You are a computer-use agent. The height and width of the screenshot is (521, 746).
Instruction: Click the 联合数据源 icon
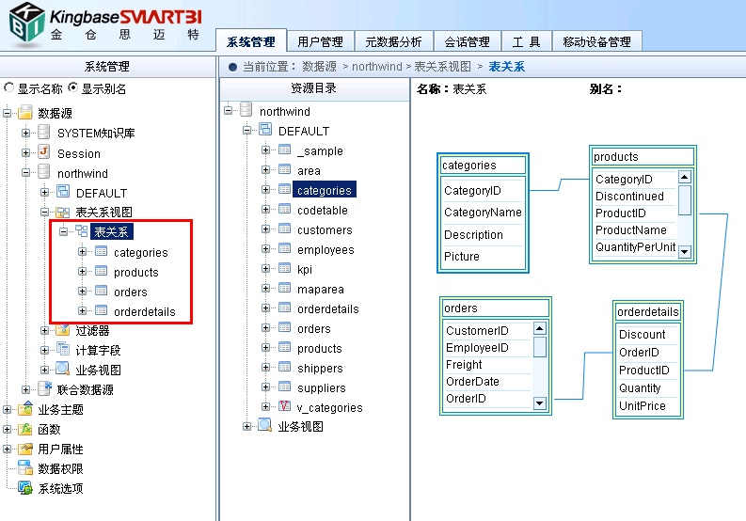44,388
